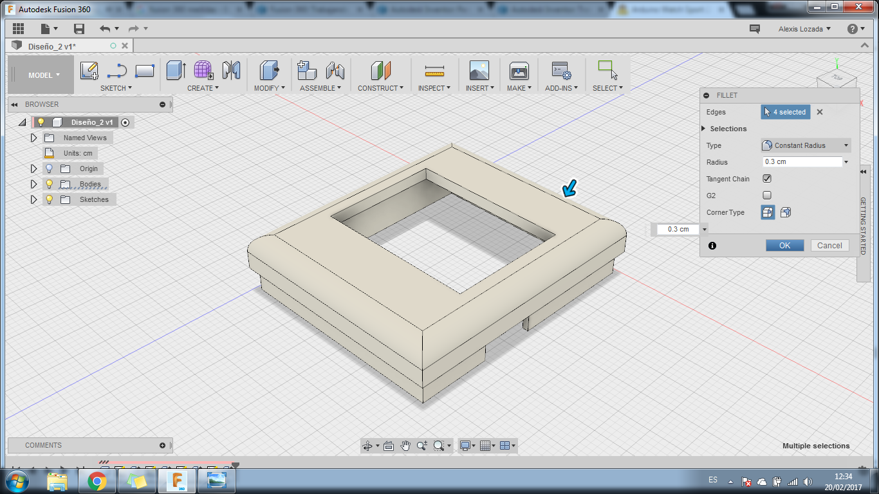Image resolution: width=879 pixels, height=494 pixels.
Task: Open the CREATE menu
Action: tap(203, 88)
